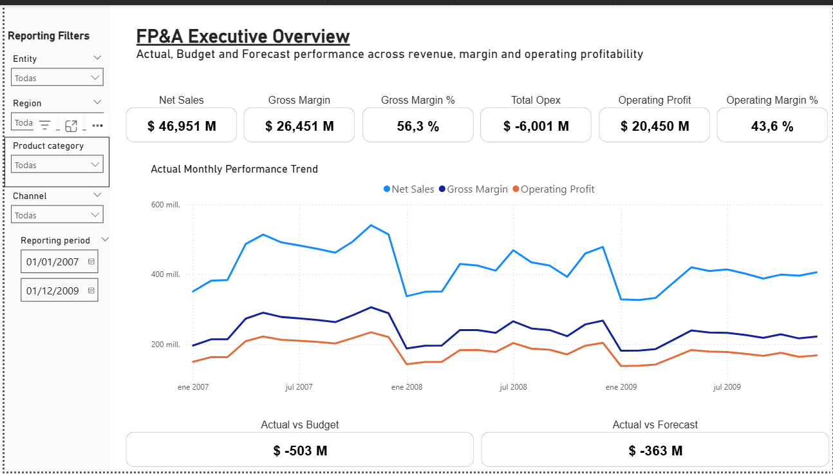Select the Operating Margin % KPI card
Viewport: 833px width, 476px height.
[772, 125]
